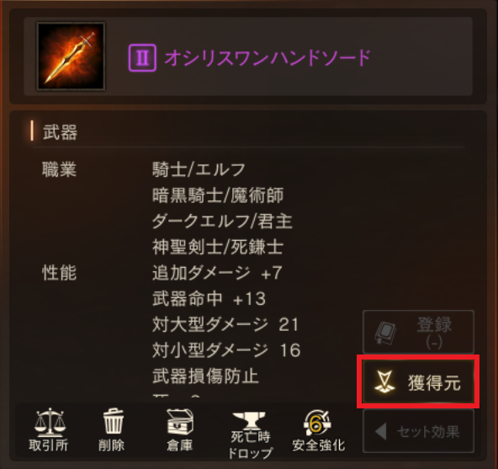Click the book icon on 登録 button

click(x=386, y=333)
